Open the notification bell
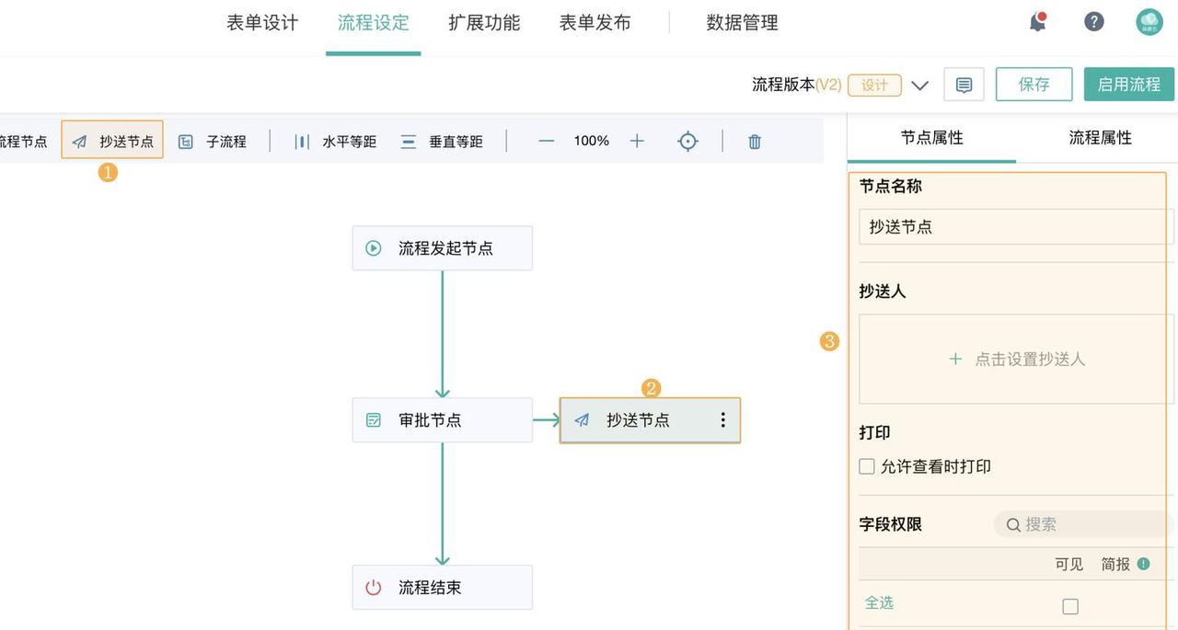The image size is (1178, 630). [x=1038, y=22]
